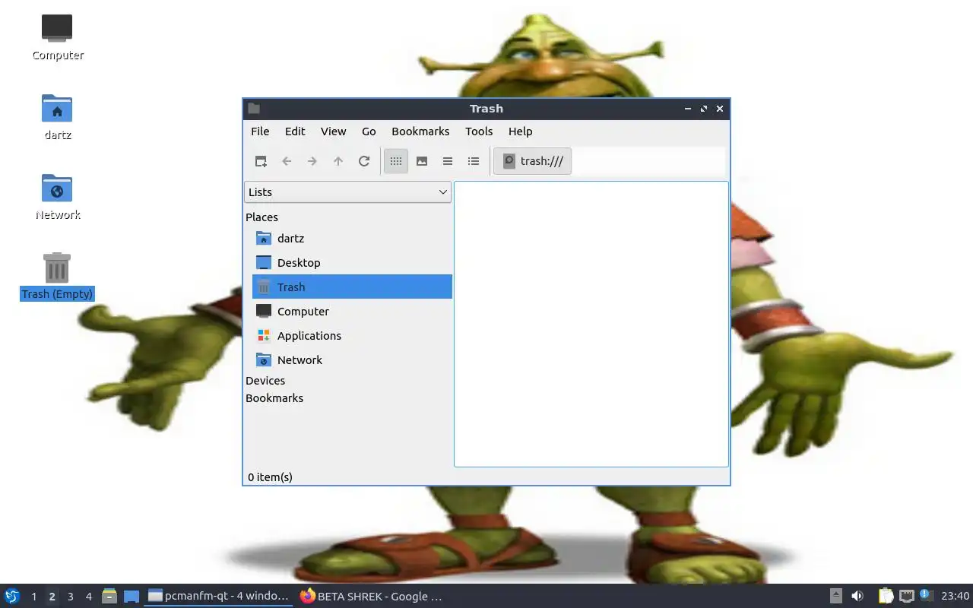Image resolution: width=973 pixels, height=608 pixels.
Task: Launch file manager from panel quicklaunch
Action: [x=109, y=596]
